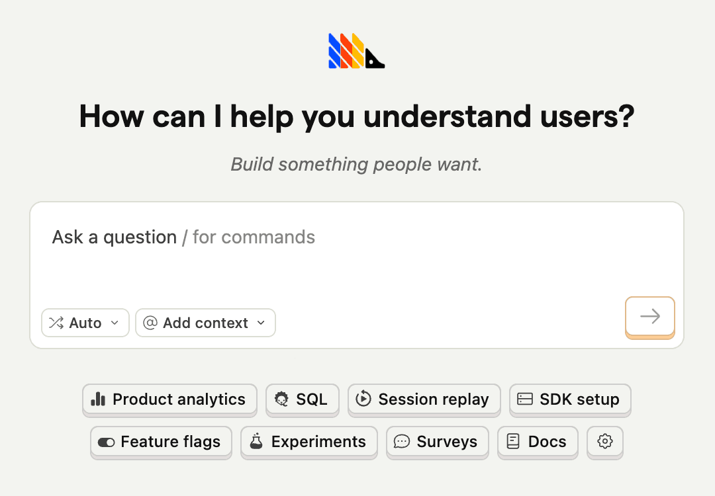The width and height of the screenshot is (715, 496).
Task: Click the Docs book icon
Action: coord(513,441)
